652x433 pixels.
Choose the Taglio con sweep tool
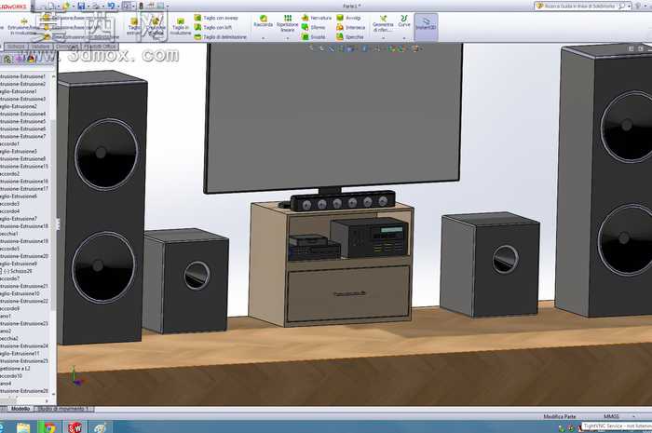[216, 18]
